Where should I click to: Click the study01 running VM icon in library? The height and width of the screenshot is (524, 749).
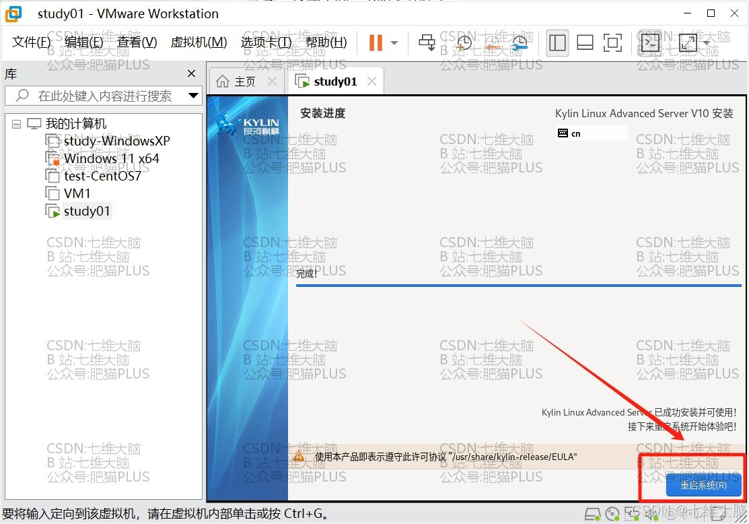[x=53, y=211]
